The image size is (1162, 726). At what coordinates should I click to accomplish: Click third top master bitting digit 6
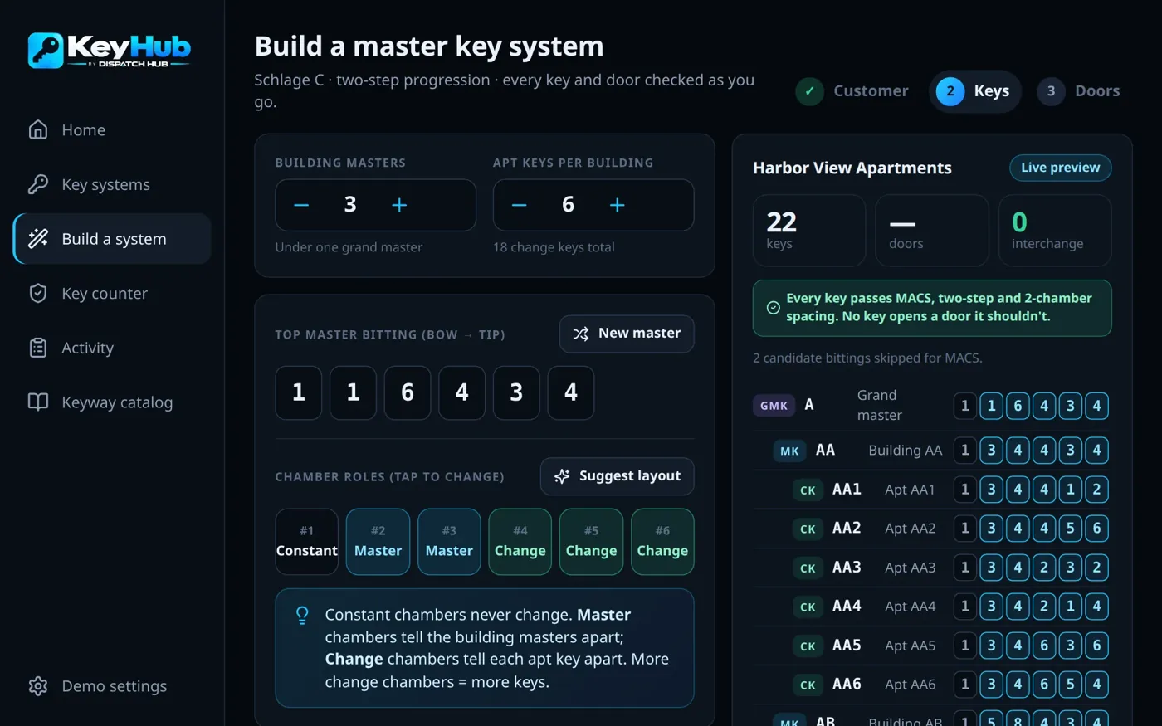(x=408, y=392)
